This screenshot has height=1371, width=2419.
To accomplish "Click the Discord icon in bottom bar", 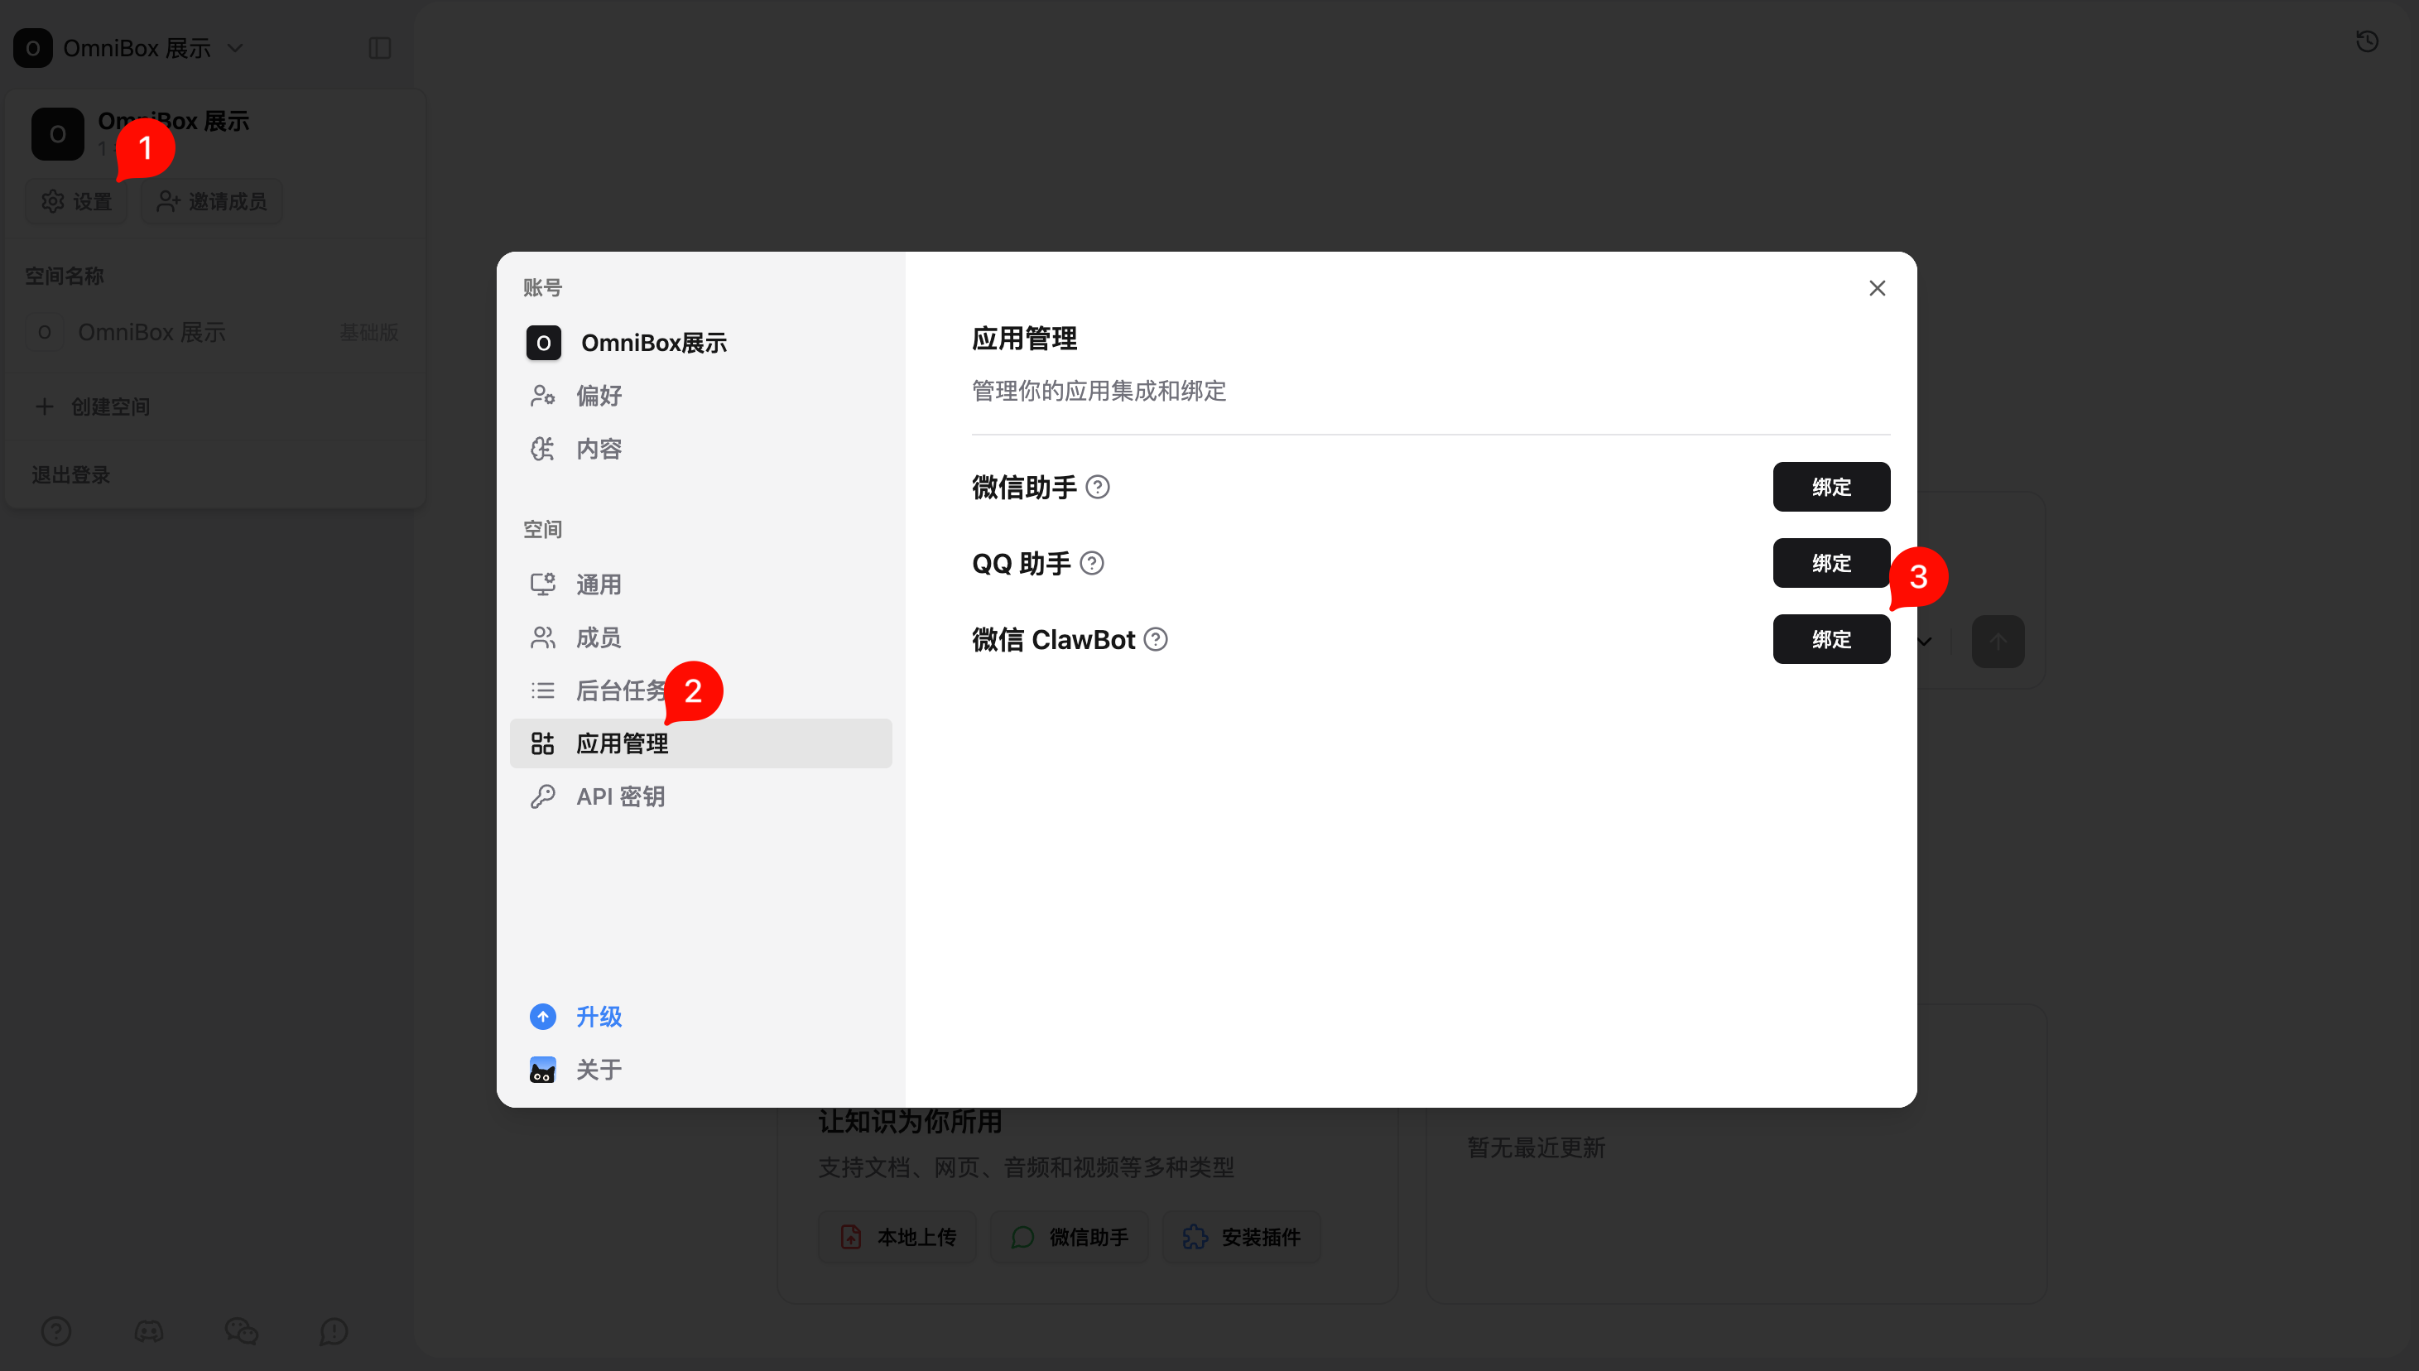I will [x=149, y=1330].
